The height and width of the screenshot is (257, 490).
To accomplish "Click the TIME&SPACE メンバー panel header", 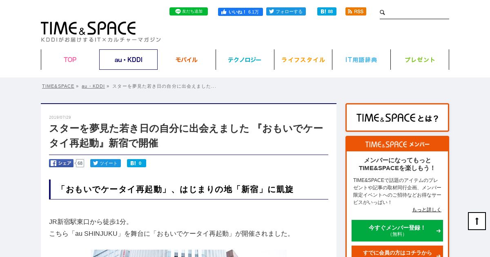I will click(x=397, y=144).
